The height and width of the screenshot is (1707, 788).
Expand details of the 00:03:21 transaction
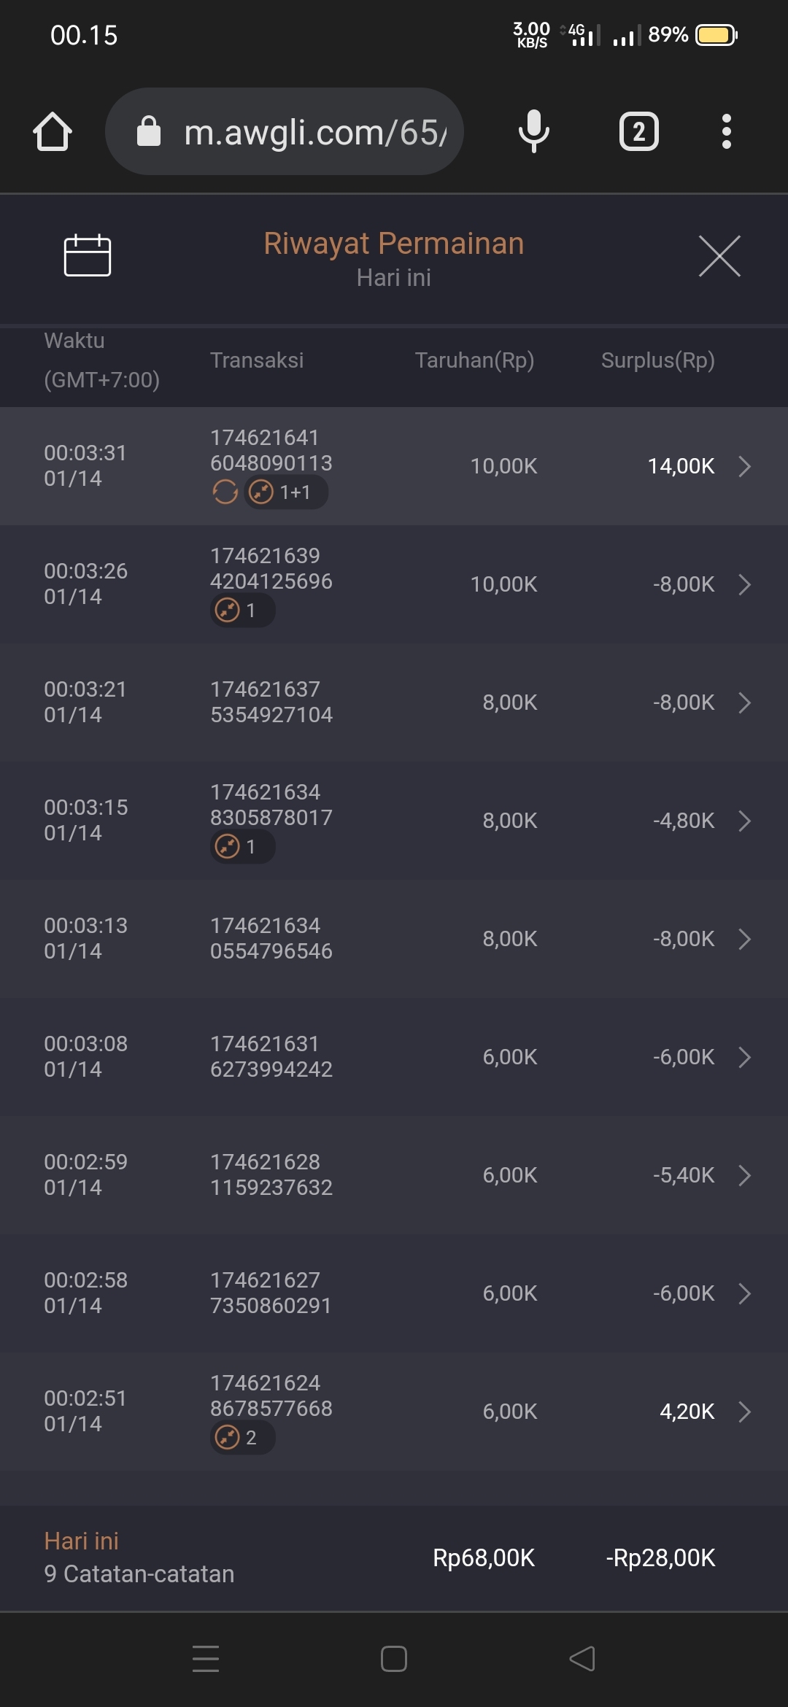pos(744,702)
